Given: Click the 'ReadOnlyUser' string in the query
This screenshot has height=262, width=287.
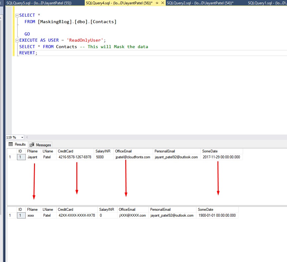Looking at the screenshot, I should (x=85, y=40).
